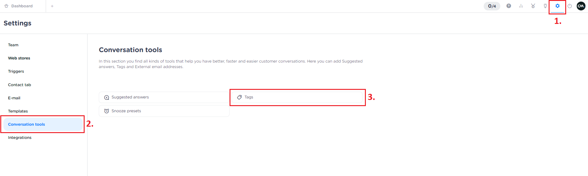Click the lightbulb tips icon
This screenshot has width=588, height=176.
pos(545,6)
